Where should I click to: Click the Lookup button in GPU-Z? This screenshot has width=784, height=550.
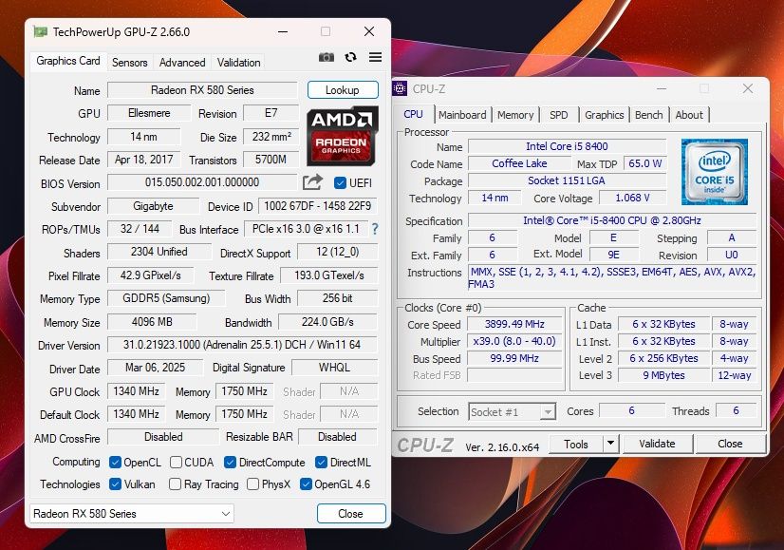pos(343,90)
